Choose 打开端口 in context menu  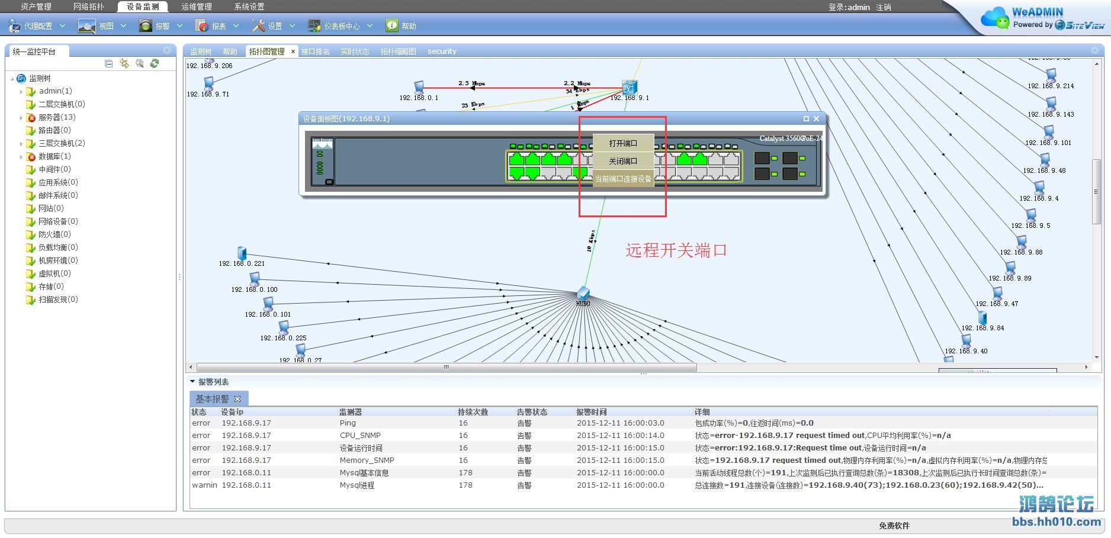pos(623,143)
